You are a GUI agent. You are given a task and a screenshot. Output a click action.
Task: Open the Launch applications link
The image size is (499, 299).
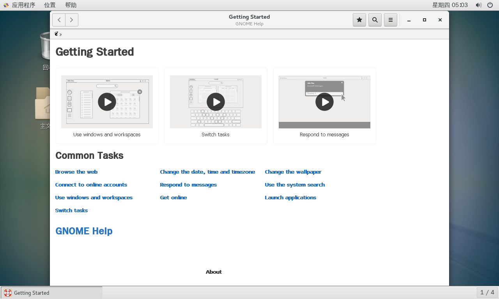click(290, 197)
